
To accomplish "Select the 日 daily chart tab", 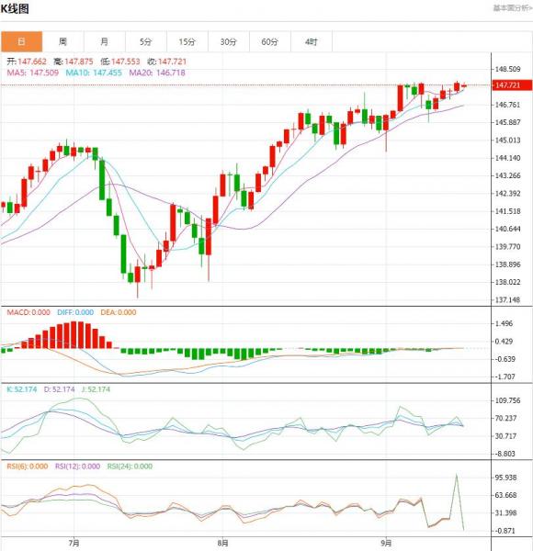I will [x=21, y=42].
